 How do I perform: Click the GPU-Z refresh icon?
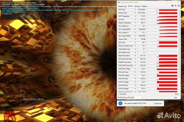point(176,6)
